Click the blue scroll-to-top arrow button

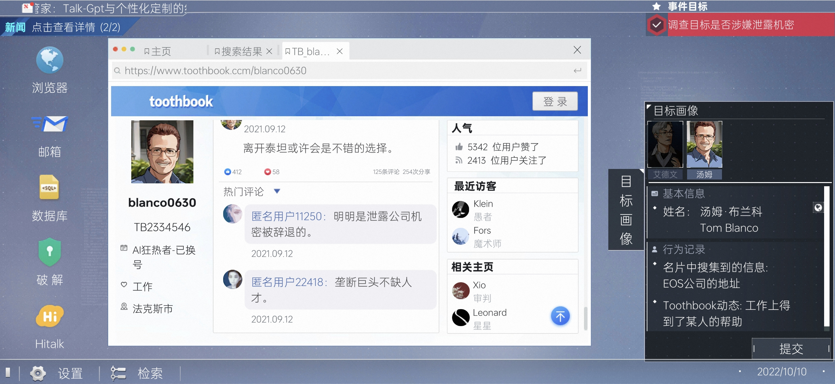(560, 316)
